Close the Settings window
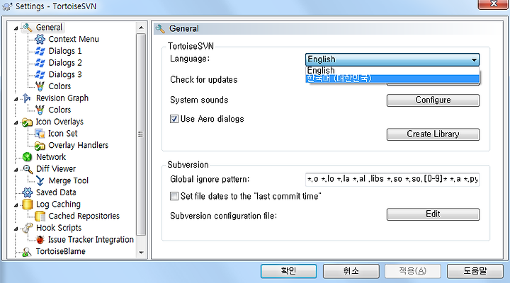Viewport: 510px width, 283px height. pyautogui.click(x=494, y=4)
